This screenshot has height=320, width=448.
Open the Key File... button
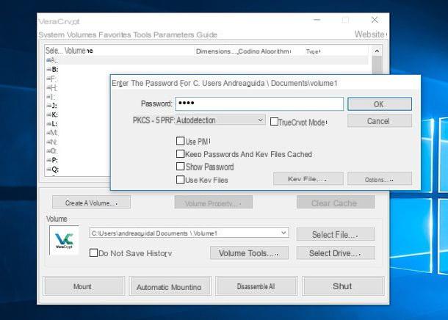click(x=308, y=179)
